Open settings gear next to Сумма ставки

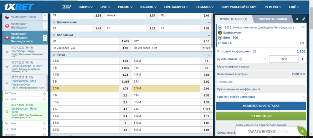click(x=240, y=59)
